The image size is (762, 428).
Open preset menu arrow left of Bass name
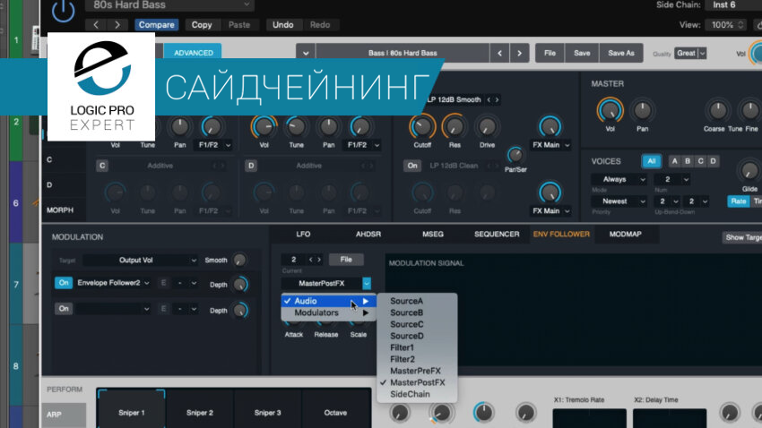pyautogui.click(x=306, y=53)
